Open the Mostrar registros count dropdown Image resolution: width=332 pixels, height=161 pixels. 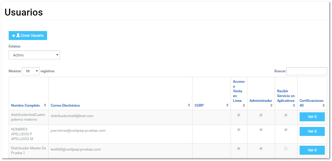coord(31,71)
